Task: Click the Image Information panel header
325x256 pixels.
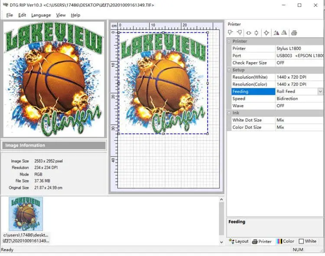Action: pyautogui.click(x=54, y=145)
